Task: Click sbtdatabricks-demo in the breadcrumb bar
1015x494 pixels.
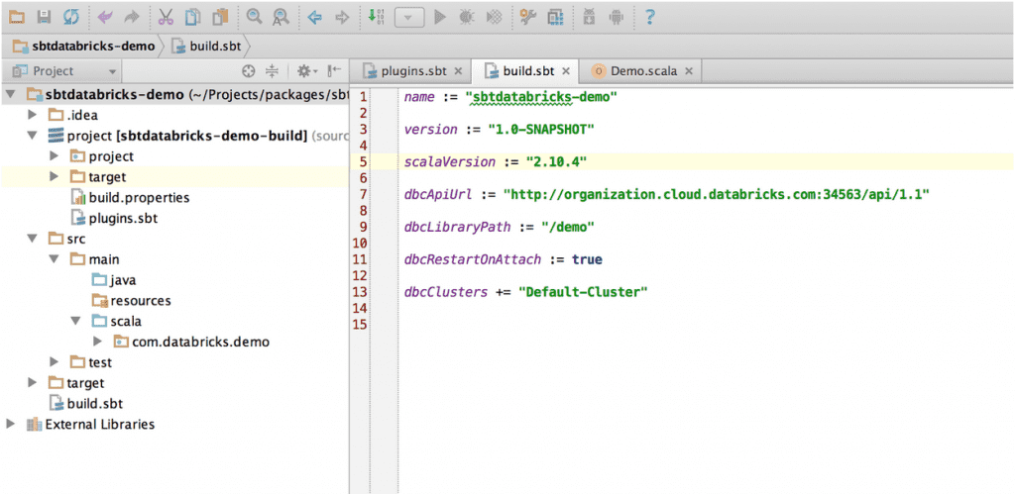Action: 92,46
